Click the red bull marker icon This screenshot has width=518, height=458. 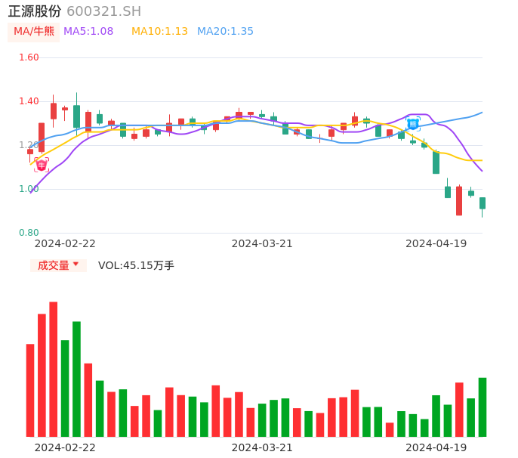42,164
